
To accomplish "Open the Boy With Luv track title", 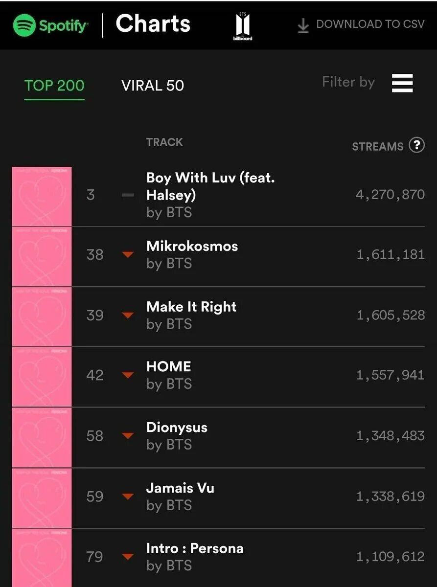I will [210, 186].
